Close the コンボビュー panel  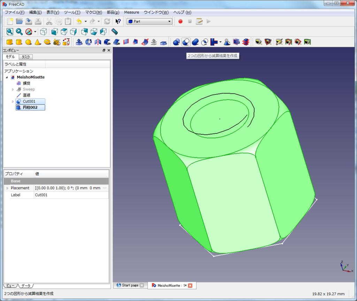(x=109, y=50)
